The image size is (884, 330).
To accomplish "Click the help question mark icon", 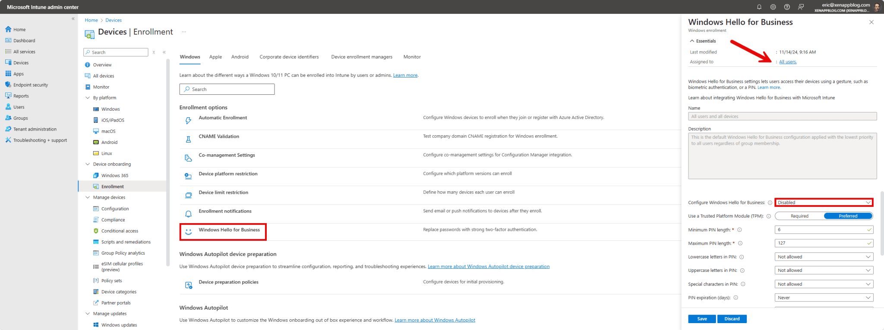I will [x=787, y=7].
